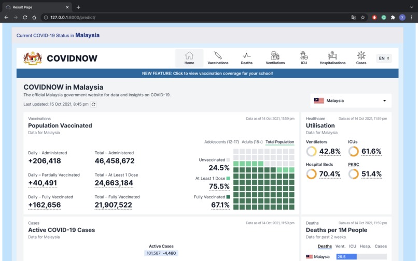The height and width of the screenshot is (261, 418).
Task: Open the Vaccinations syringe navigation item
Action: pyautogui.click(x=218, y=58)
